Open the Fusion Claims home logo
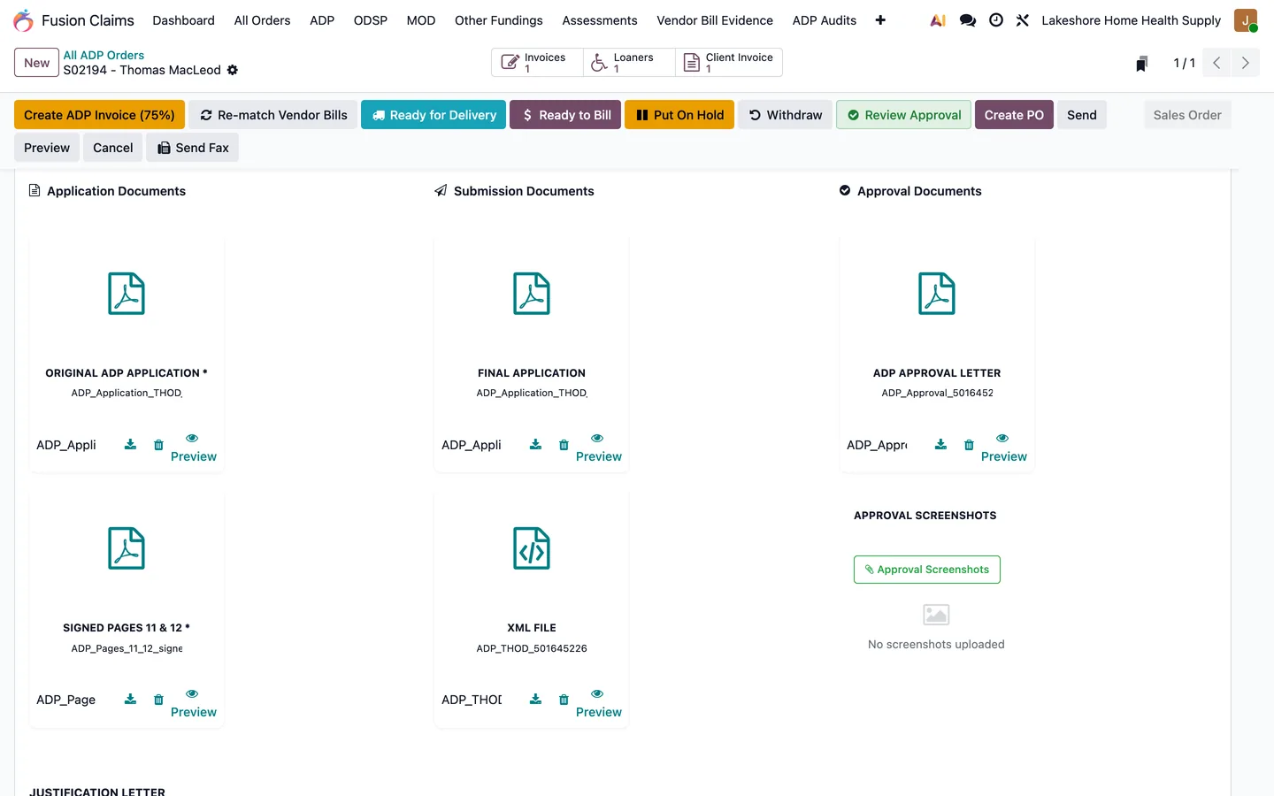The image size is (1274, 796). (x=24, y=20)
